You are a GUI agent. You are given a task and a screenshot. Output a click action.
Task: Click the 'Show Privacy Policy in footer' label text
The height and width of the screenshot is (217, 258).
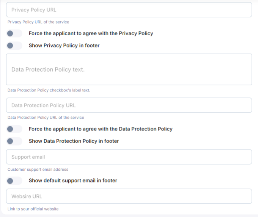click(x=64, y=46)
